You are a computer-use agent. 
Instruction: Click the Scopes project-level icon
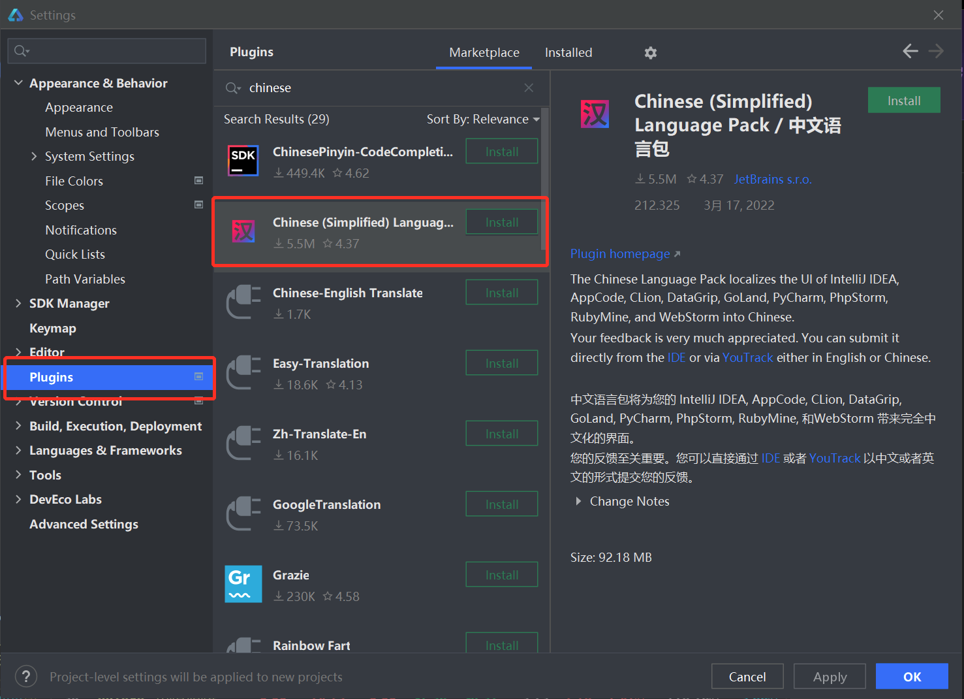click(199, 204)
